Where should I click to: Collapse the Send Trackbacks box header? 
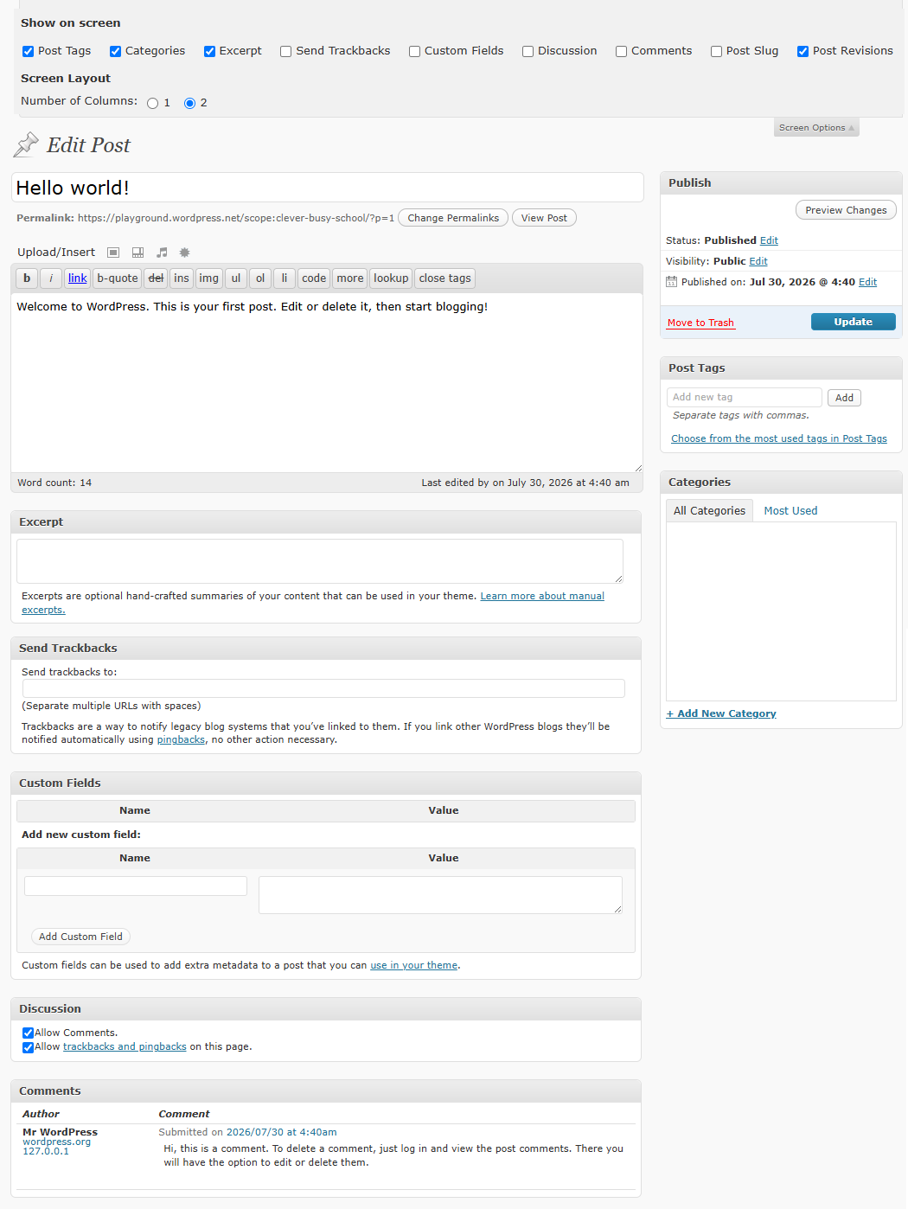(326, 648)
